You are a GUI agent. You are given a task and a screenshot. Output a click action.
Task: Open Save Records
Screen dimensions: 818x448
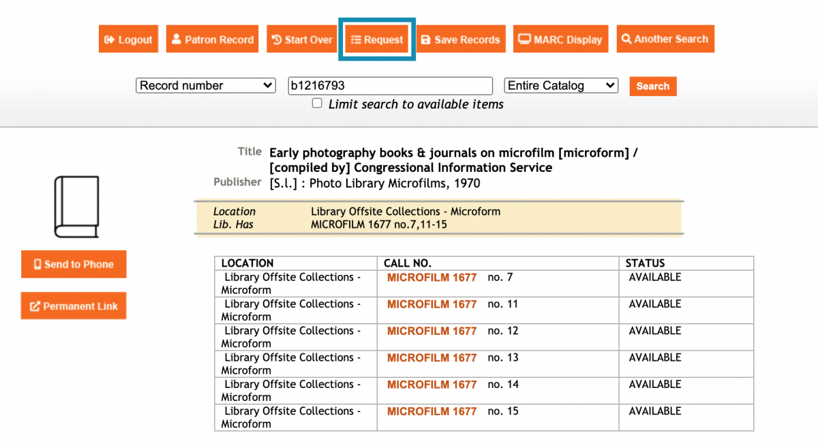click(x=460, y=40)
